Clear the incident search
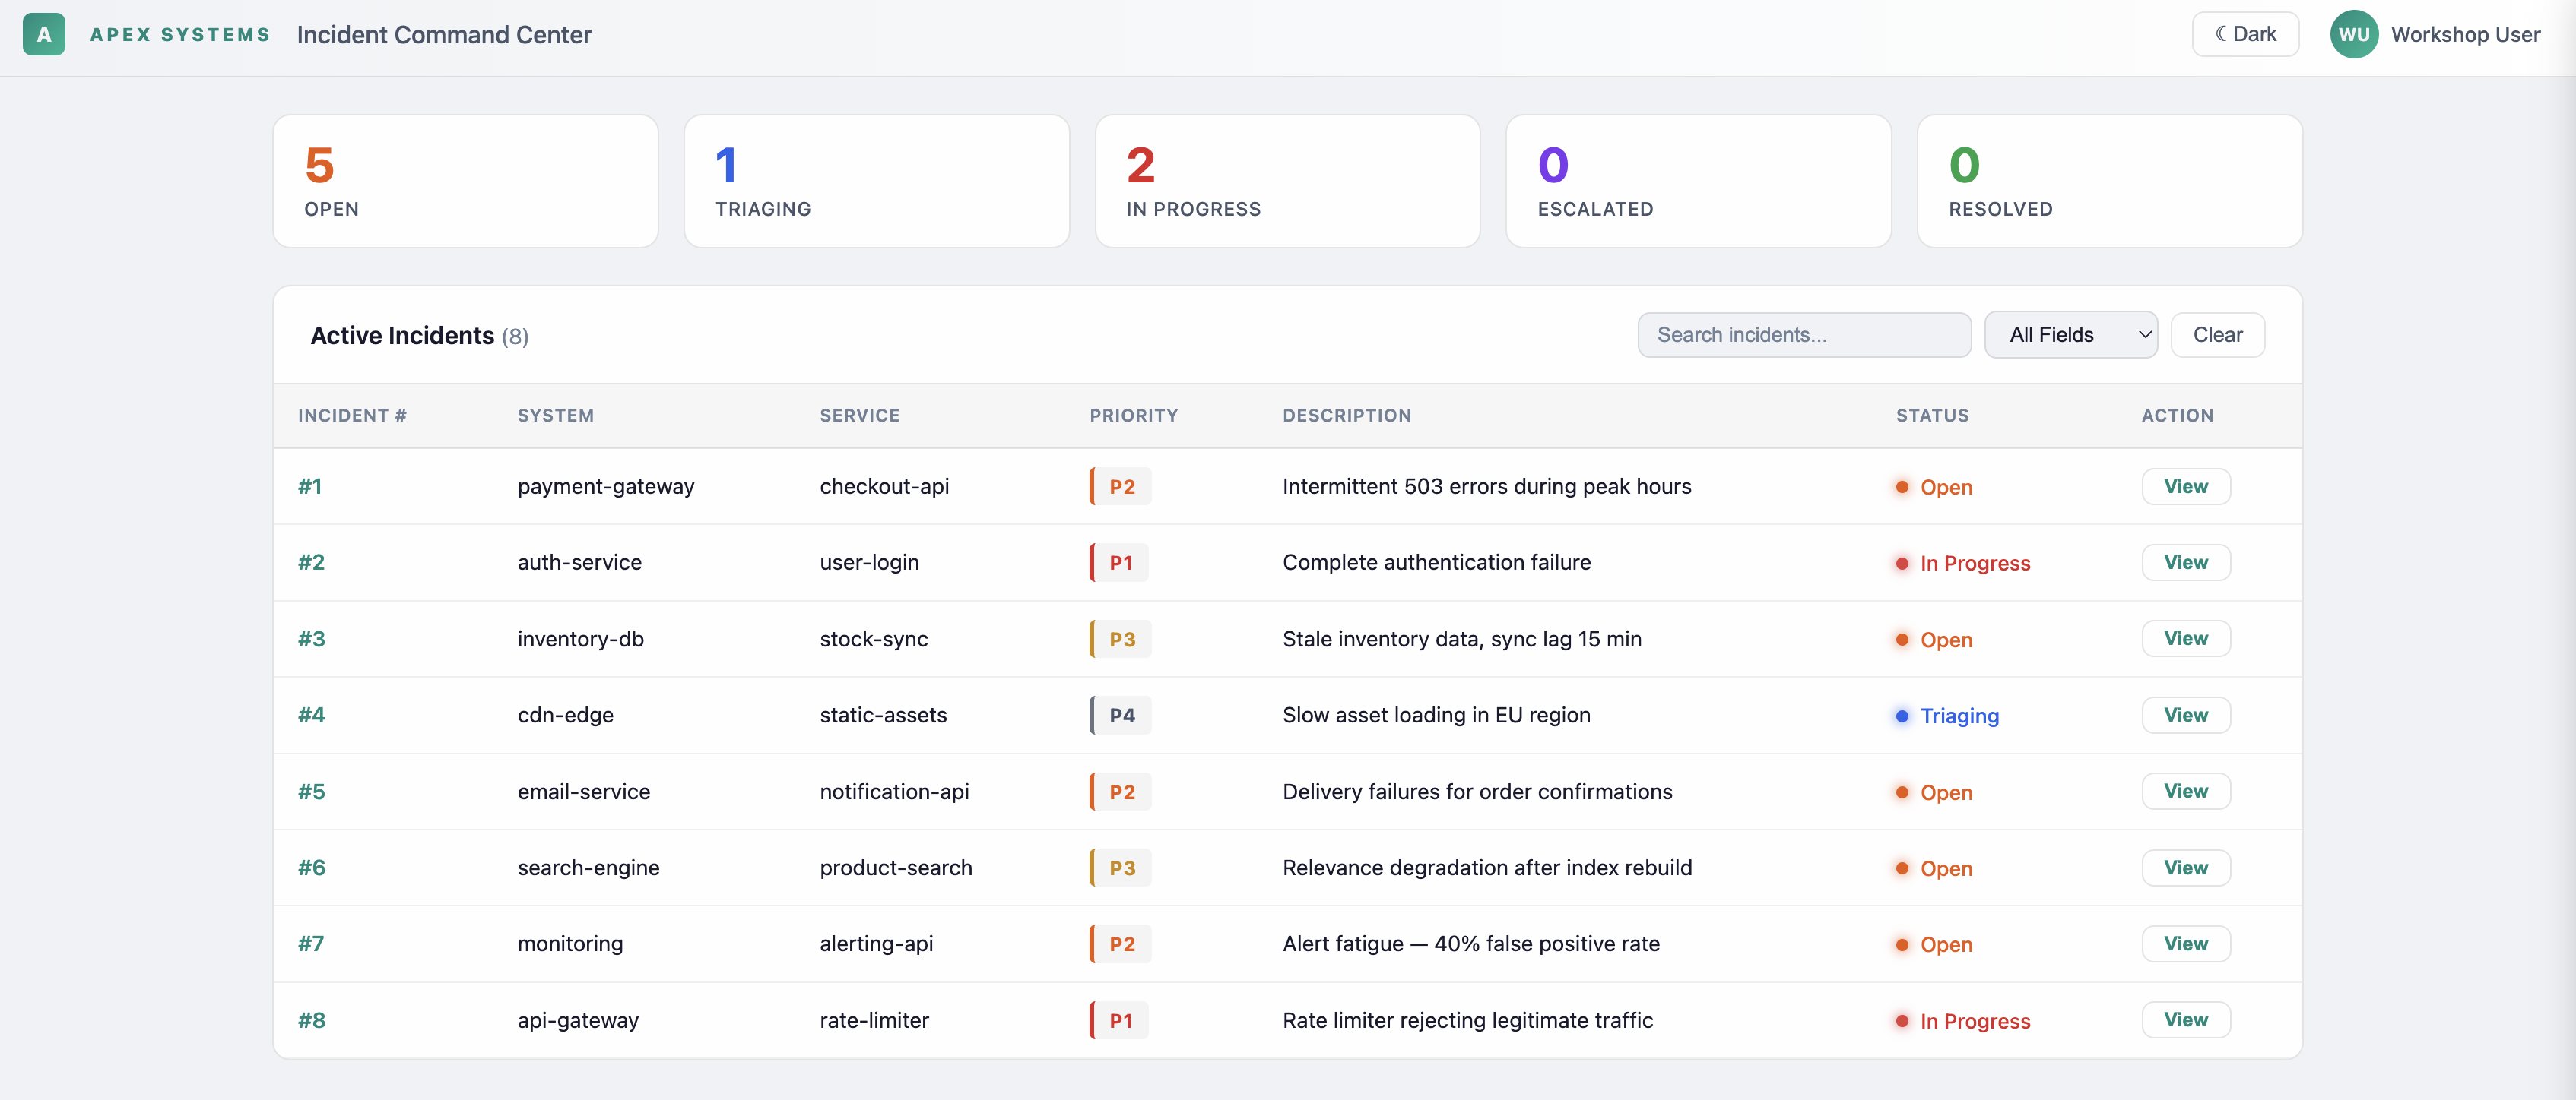2576x1100 pixels. tap(2217, 335)
